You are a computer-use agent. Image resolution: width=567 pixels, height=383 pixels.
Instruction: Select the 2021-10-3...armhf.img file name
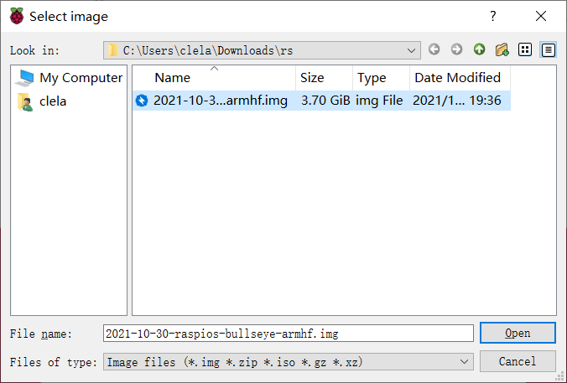coord(221,101)
